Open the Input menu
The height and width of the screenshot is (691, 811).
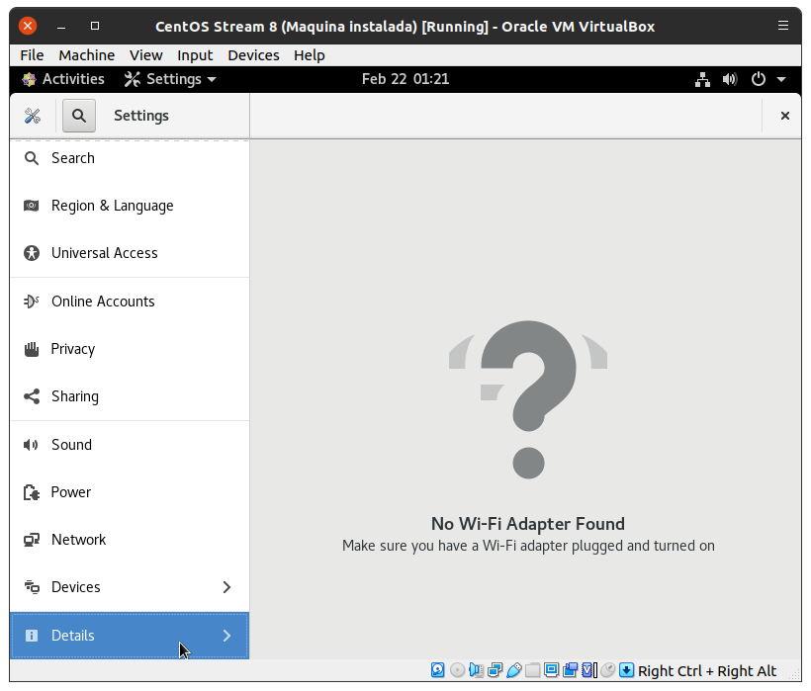(x=195, y=55)
